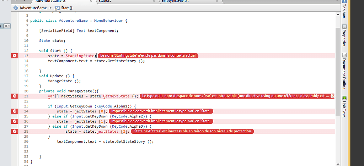Close the AdventureGame.cs tab

[91, 1]
